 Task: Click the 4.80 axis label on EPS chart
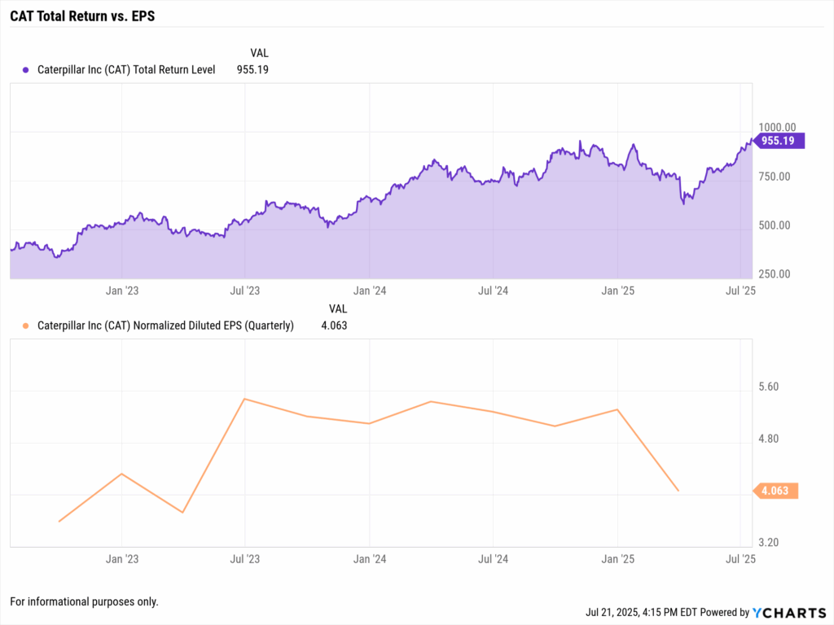(769, 439)
